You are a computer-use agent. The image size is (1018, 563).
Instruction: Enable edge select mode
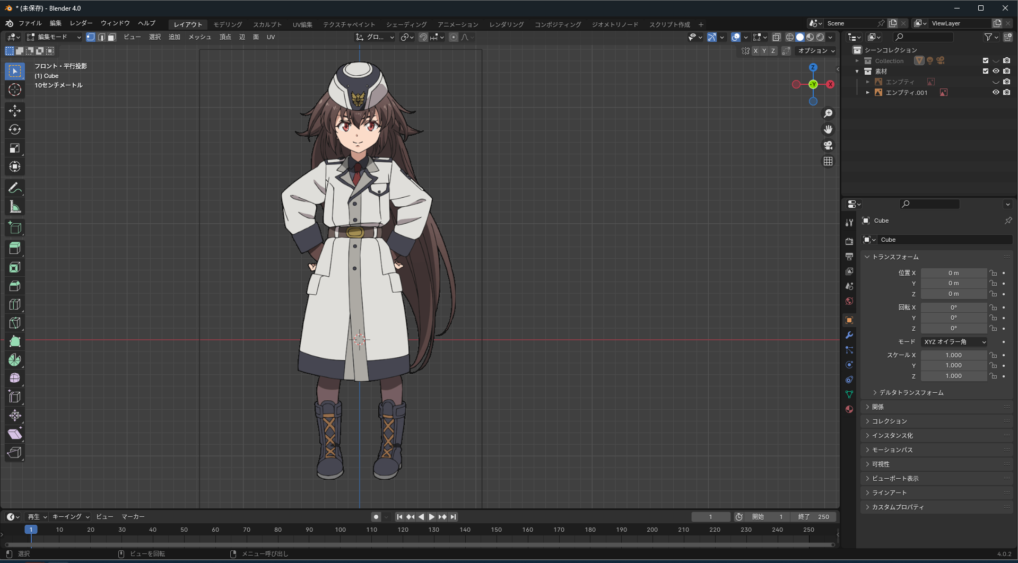click(101, 37)
